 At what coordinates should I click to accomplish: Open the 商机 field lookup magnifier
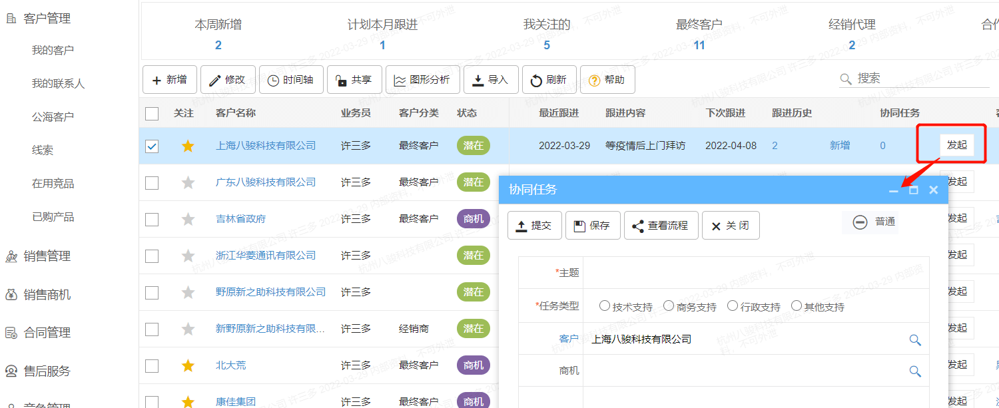coord(915,371)
